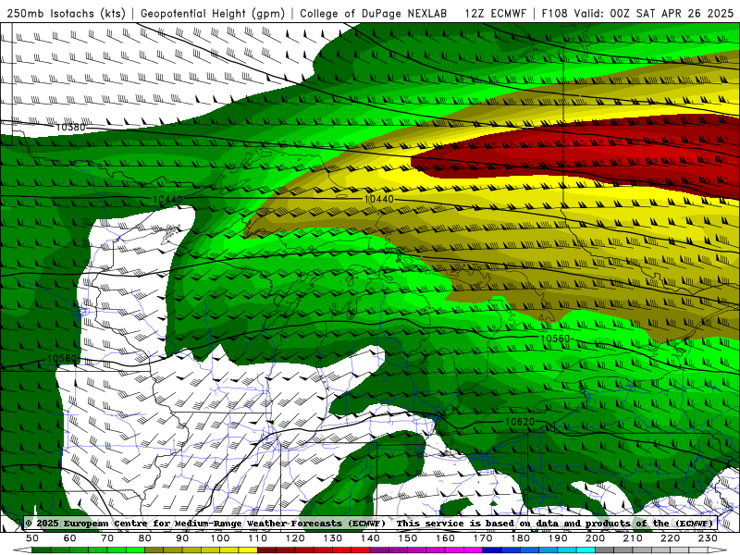
Task: Click the 90 value on the color scale
Action: pos(182,538)
